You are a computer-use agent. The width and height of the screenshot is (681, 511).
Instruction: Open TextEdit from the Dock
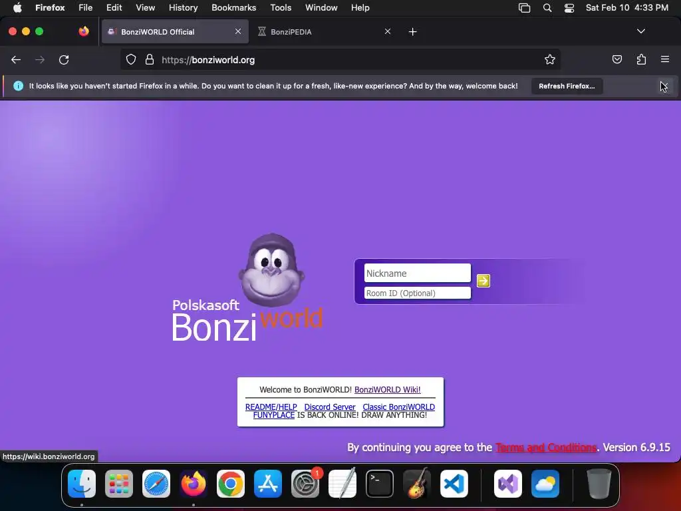click(342, 484)
